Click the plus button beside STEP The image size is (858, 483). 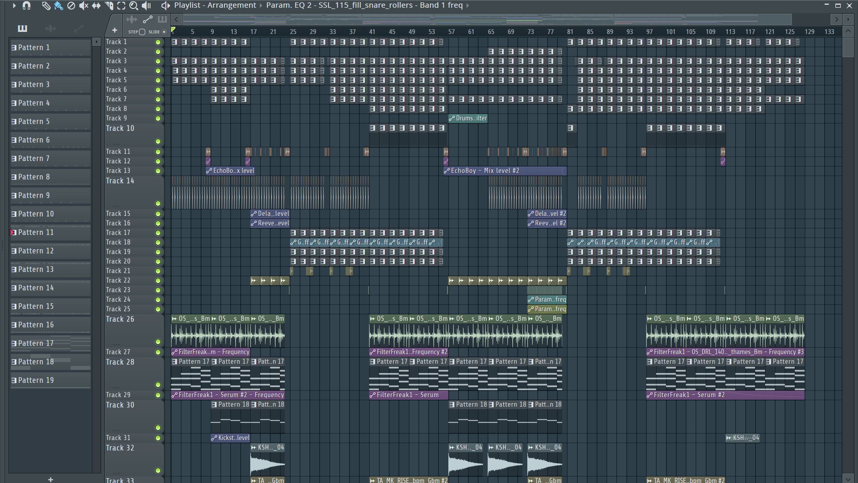click(x=115, y=30)
